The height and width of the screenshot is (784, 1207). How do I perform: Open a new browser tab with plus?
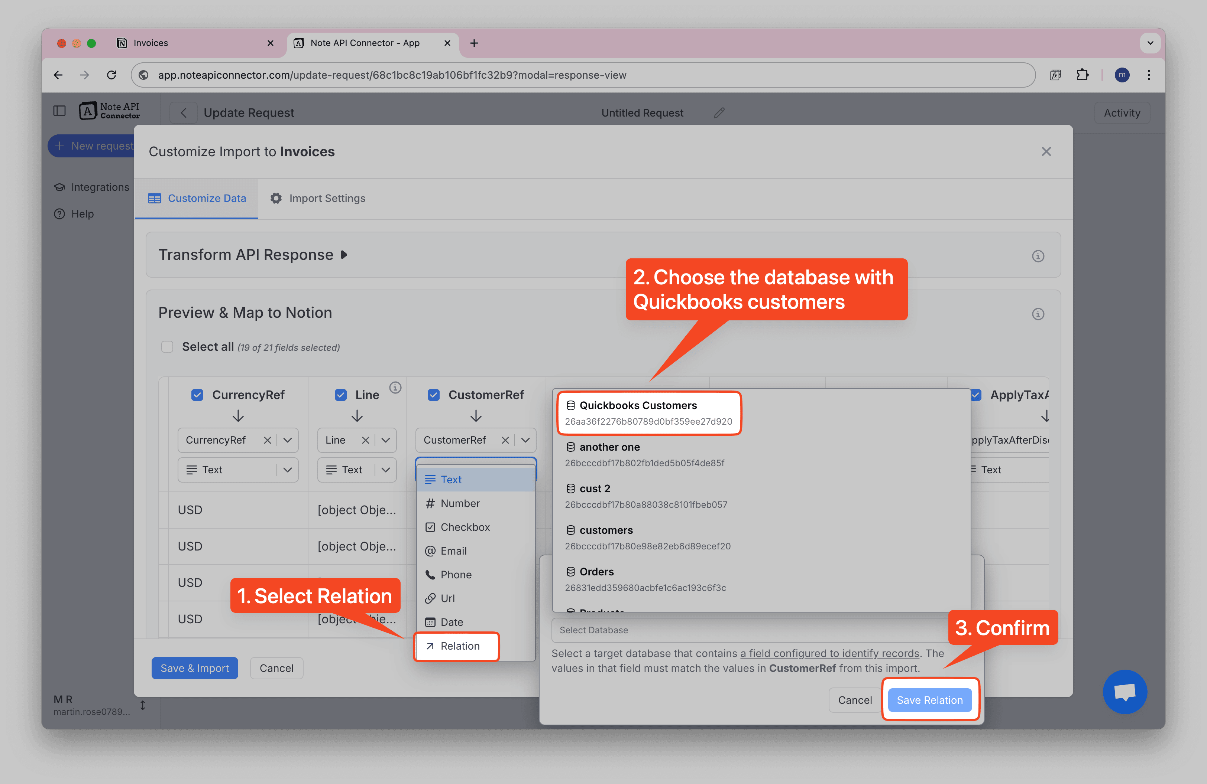474,43
